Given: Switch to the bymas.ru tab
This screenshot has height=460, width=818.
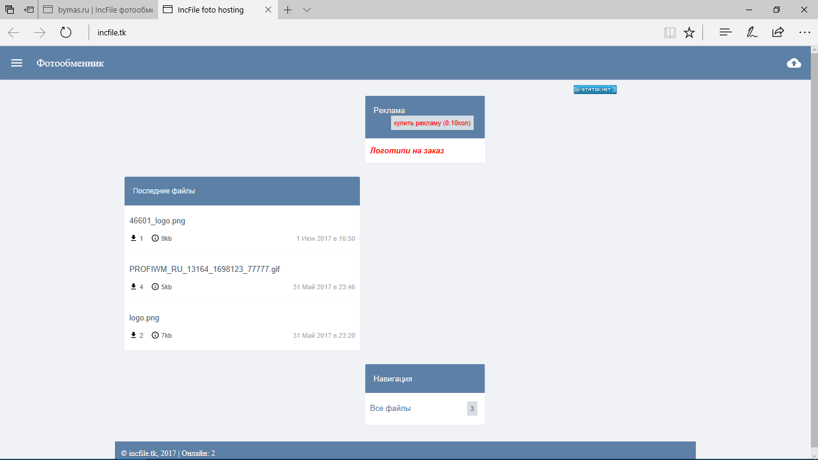Looking at the screenshot, I should coord(99,10).
